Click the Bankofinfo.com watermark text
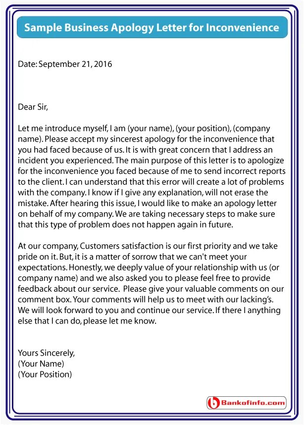The width and height of the screenshot is (304, 425). coord(253,403)
